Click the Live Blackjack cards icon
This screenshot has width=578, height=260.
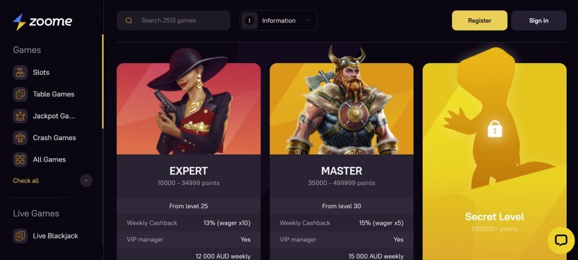point(20,236)
